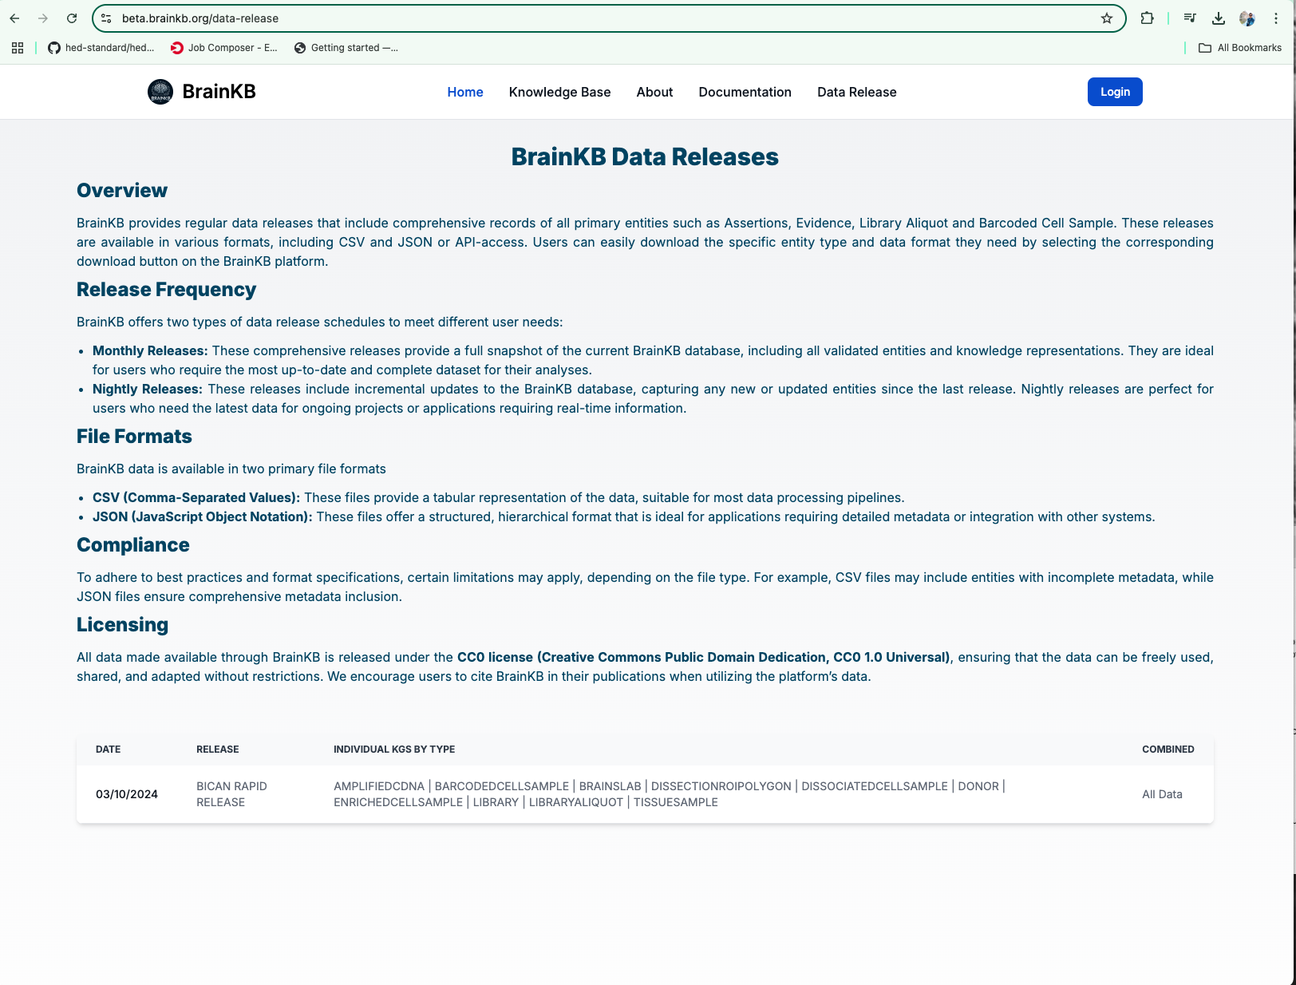
Task: Download the DISSECTIONROIPOLYGON knowledge graph
Action: [721, 786]
